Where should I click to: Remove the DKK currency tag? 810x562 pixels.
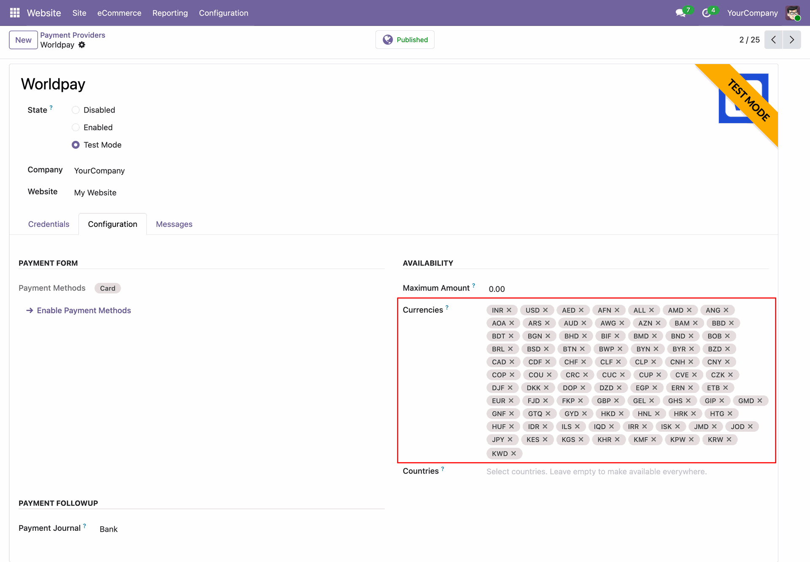[x=546, y=387]
